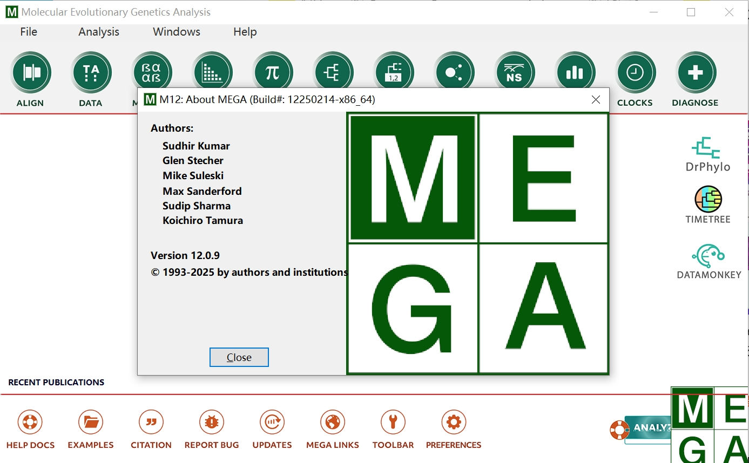
Task: Open HELP DOCS at the bottom
Action: tap(30, 422)
